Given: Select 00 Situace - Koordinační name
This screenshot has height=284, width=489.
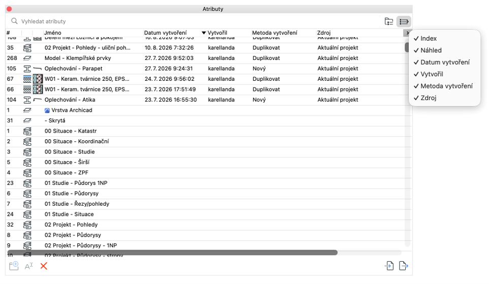Looking at the screenshot, I should tap(77, 141).
